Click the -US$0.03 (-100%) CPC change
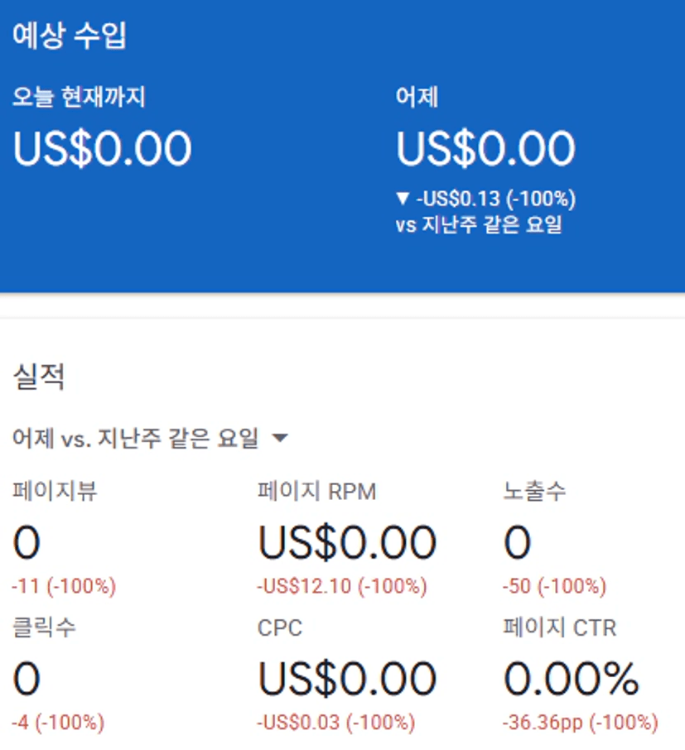Screen dimensions: 685x750 coord(336,722)
